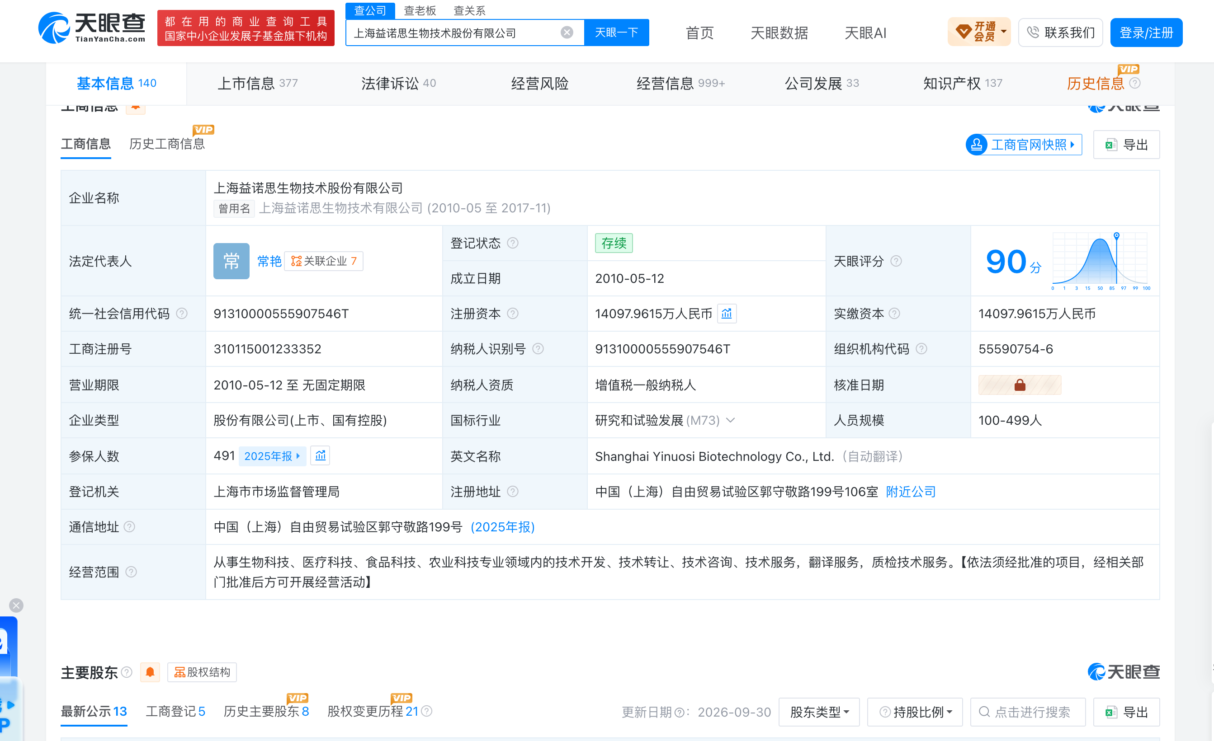
Task: Click help icon next to 统一社会信用代码
Action: [182, 314]
